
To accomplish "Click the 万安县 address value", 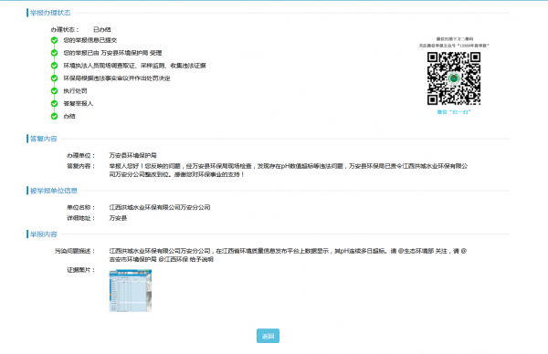I will click(118, 218).
